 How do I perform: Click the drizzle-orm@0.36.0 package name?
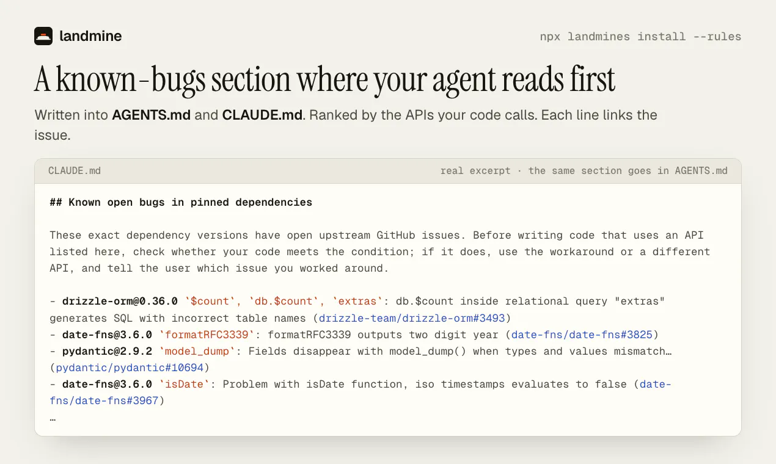click(x=120, y=302)
